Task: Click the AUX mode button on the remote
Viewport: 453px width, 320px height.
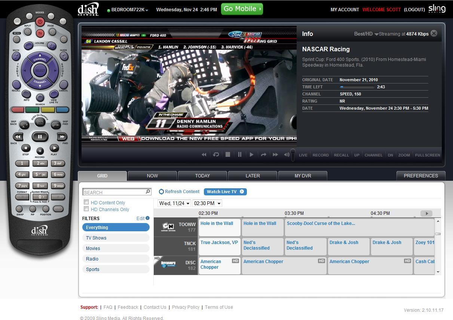Action: coord(62,22)
